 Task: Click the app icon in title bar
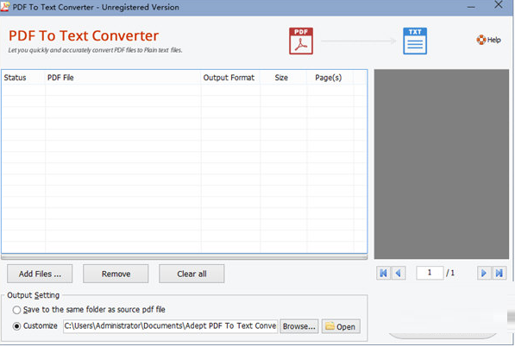pos(5,7)
